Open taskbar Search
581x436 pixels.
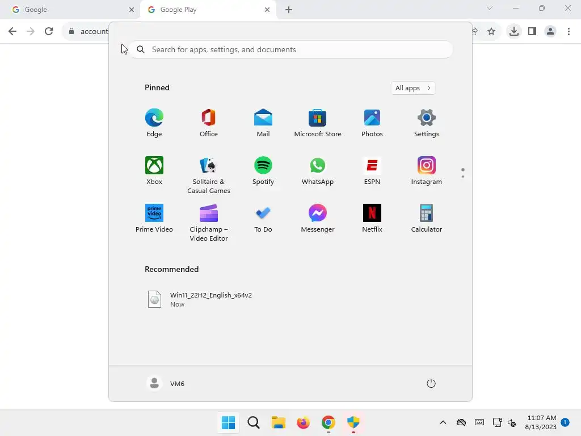point(254,422)
